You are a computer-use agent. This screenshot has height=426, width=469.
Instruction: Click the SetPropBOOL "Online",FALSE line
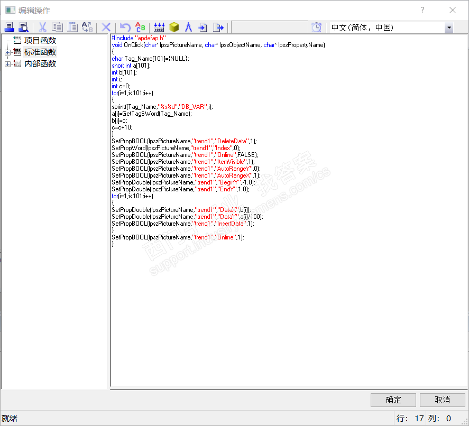click(x=185, y=155)
